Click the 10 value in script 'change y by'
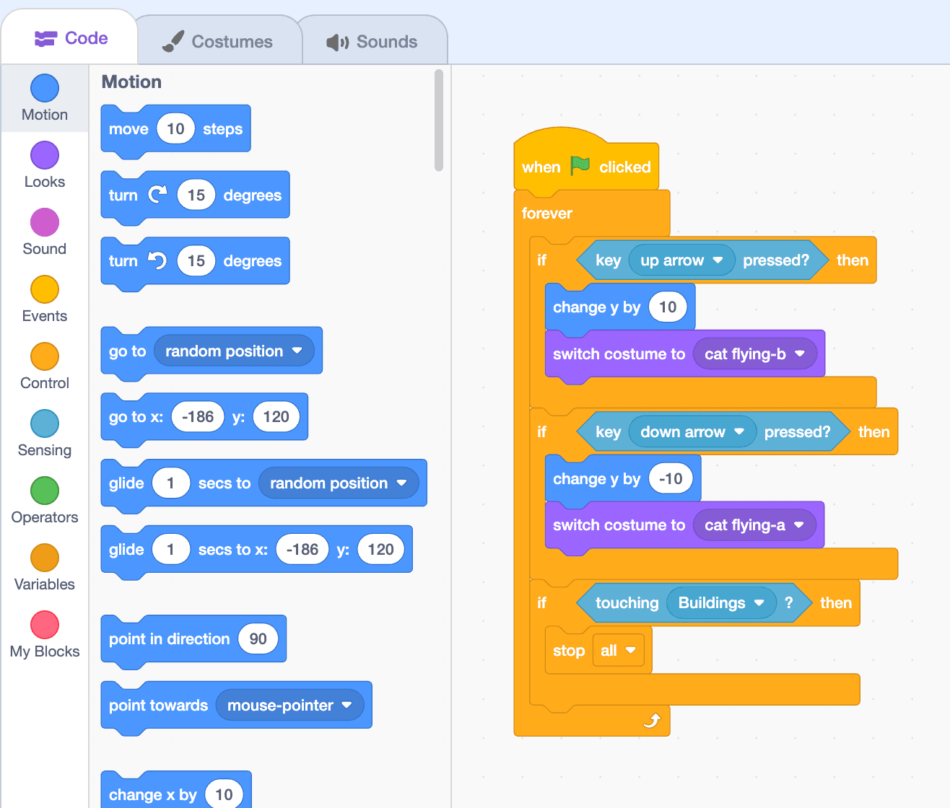The width and height of the screenshot is (950, 808). (x=668, y=307)
